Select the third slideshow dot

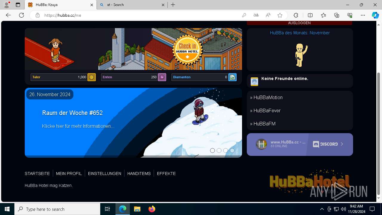pos(226,150)
